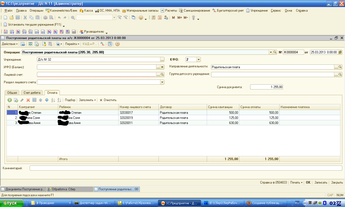Switch to the Счет дебета tab

click(32, 93)
